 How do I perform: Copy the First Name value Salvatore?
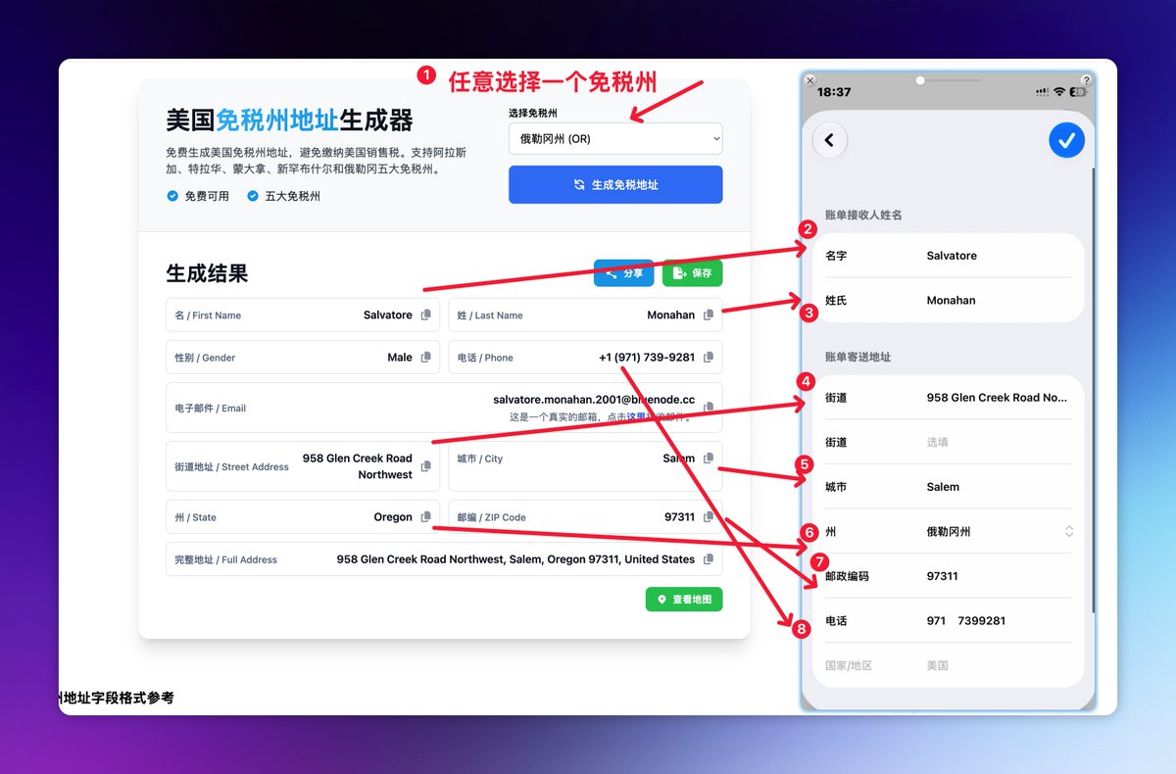[425, 314]
